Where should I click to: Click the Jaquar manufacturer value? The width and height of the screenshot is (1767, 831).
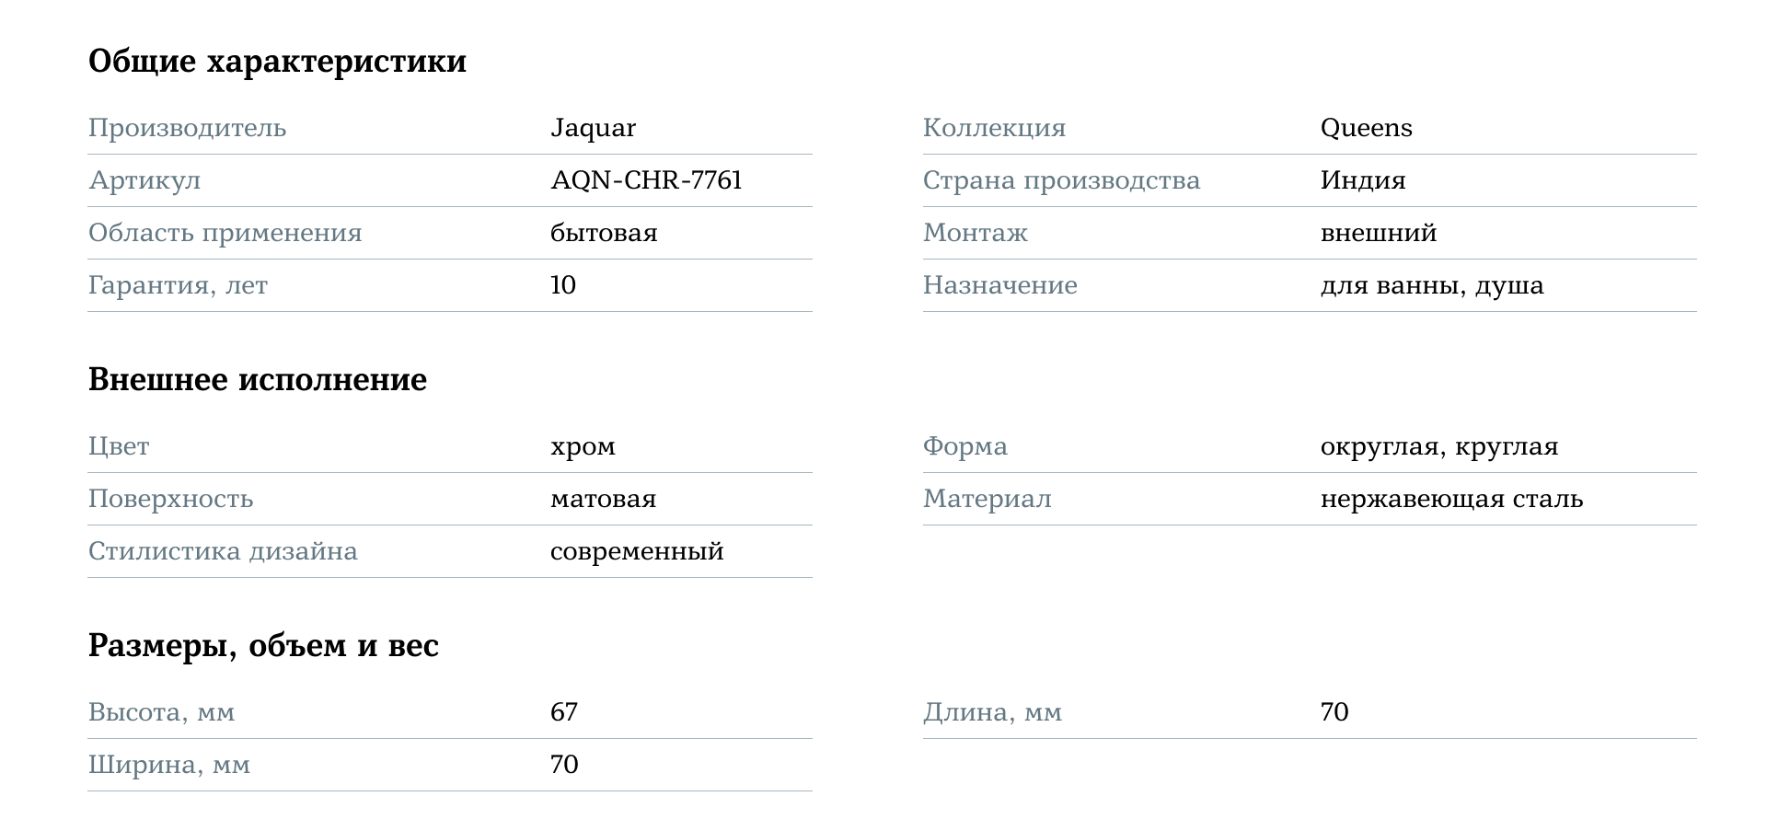point(593,128)
